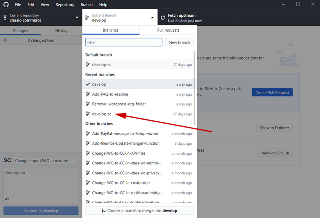320x218 pixels.
Task: Click the repository icon beside classic-commerce
Action: point(5,18)
